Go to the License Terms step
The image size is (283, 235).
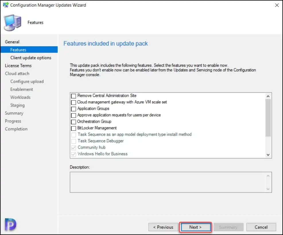[x=18, y=66]
